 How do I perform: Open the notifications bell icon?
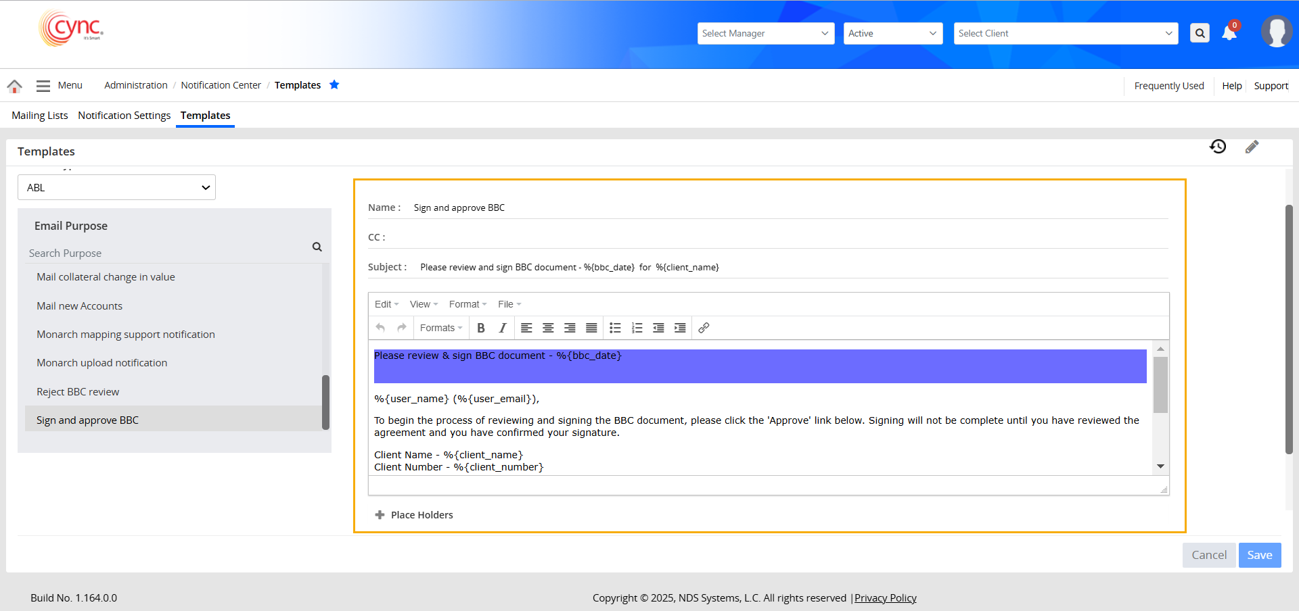[x=1229, y=33]
